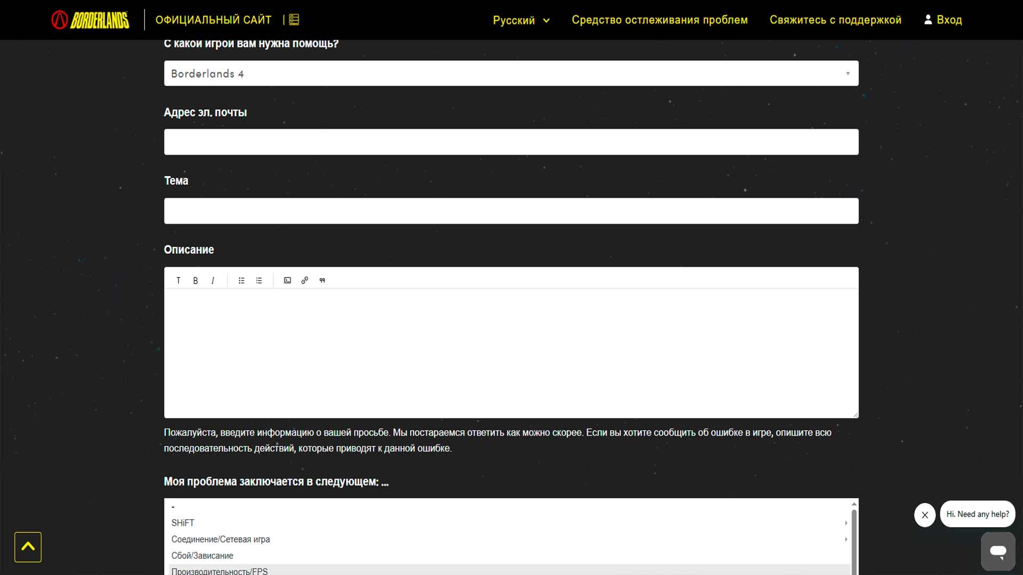1023x575 pixels.
Task: Insert a code block
Action: click(x=287, y=281)
